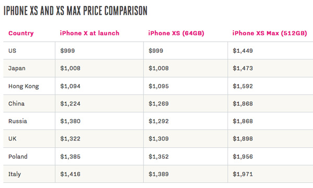313x188 pixels.
Task: Select the Japan country cell
Action: pyautogui.click(x=17, y=68)
